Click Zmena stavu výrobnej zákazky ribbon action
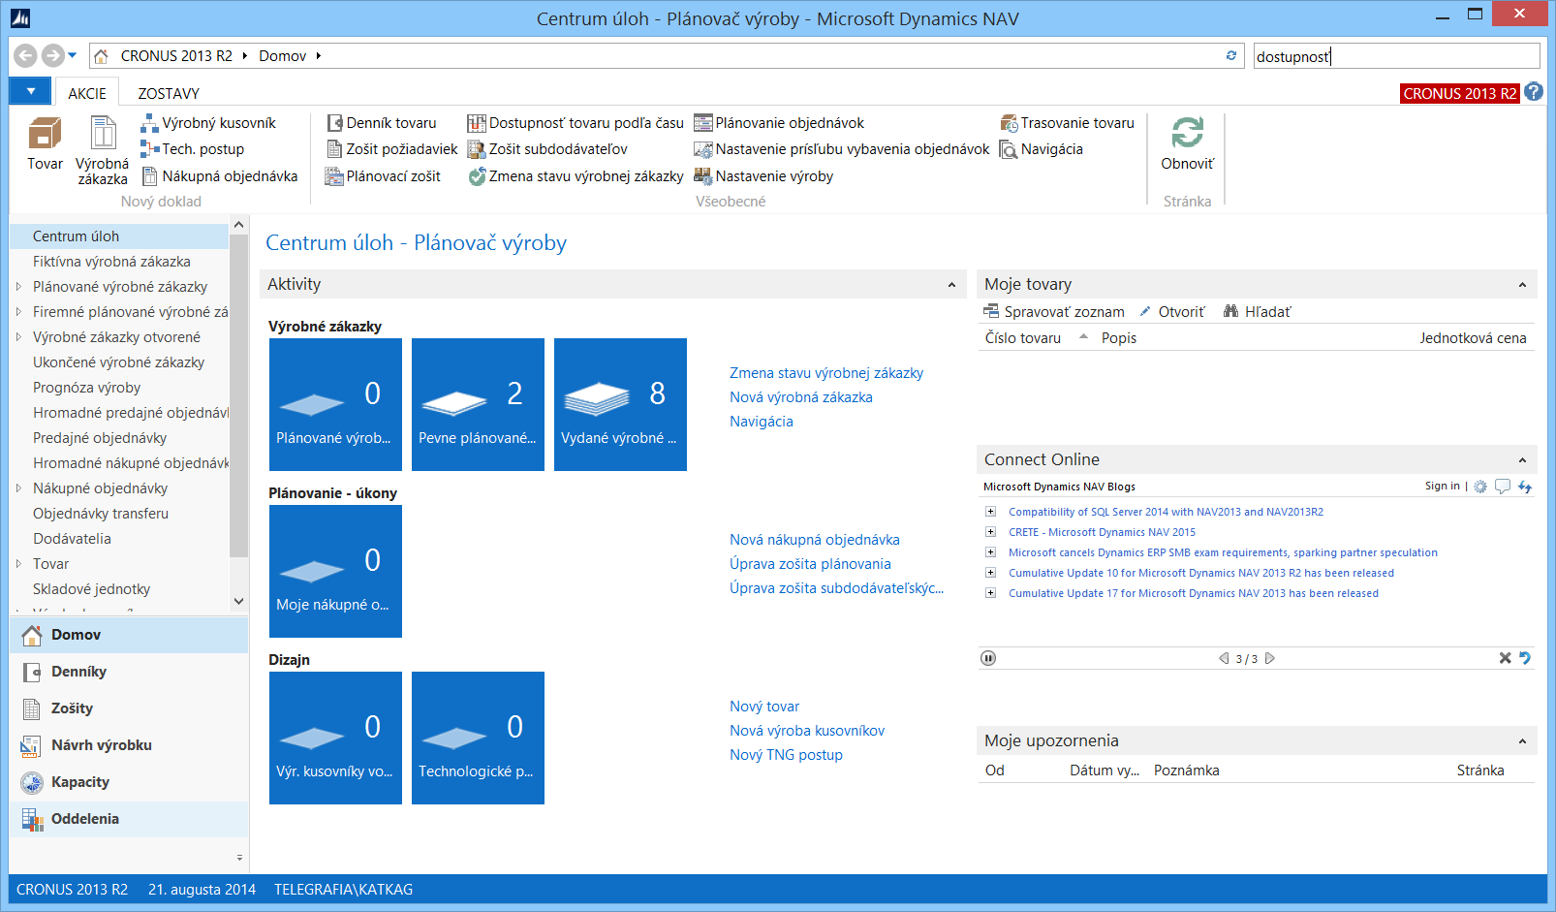 pos(576,176)
